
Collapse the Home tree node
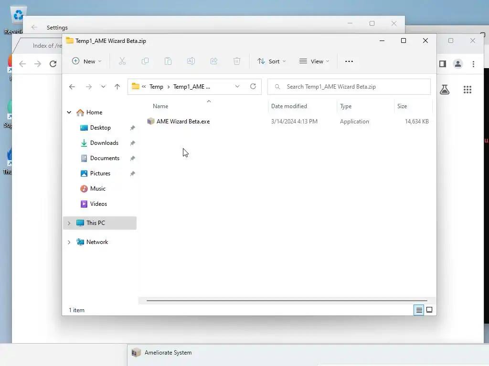click(x=69, y=112)
